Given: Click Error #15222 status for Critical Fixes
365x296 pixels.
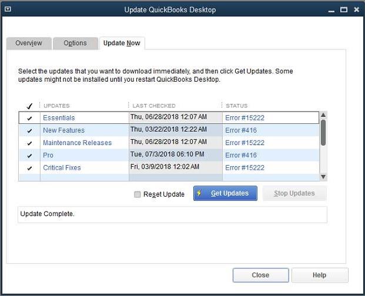Looking at the screenshot, I should (x=245, y=167).
